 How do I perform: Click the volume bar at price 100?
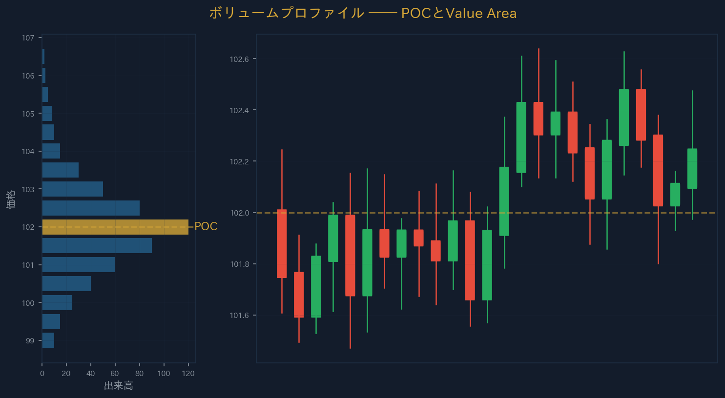(57, 302)
